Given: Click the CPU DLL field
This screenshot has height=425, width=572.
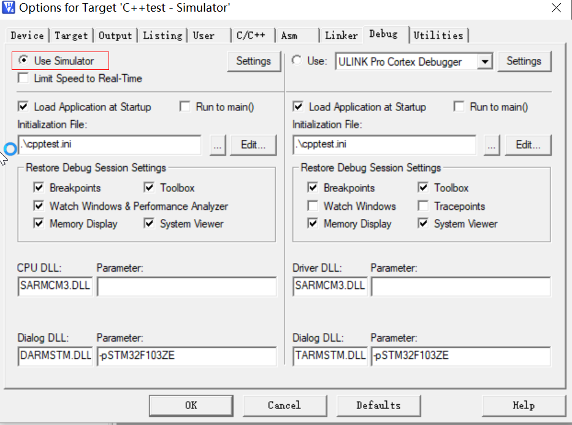Looking at the screenshot, I should 55,286.
